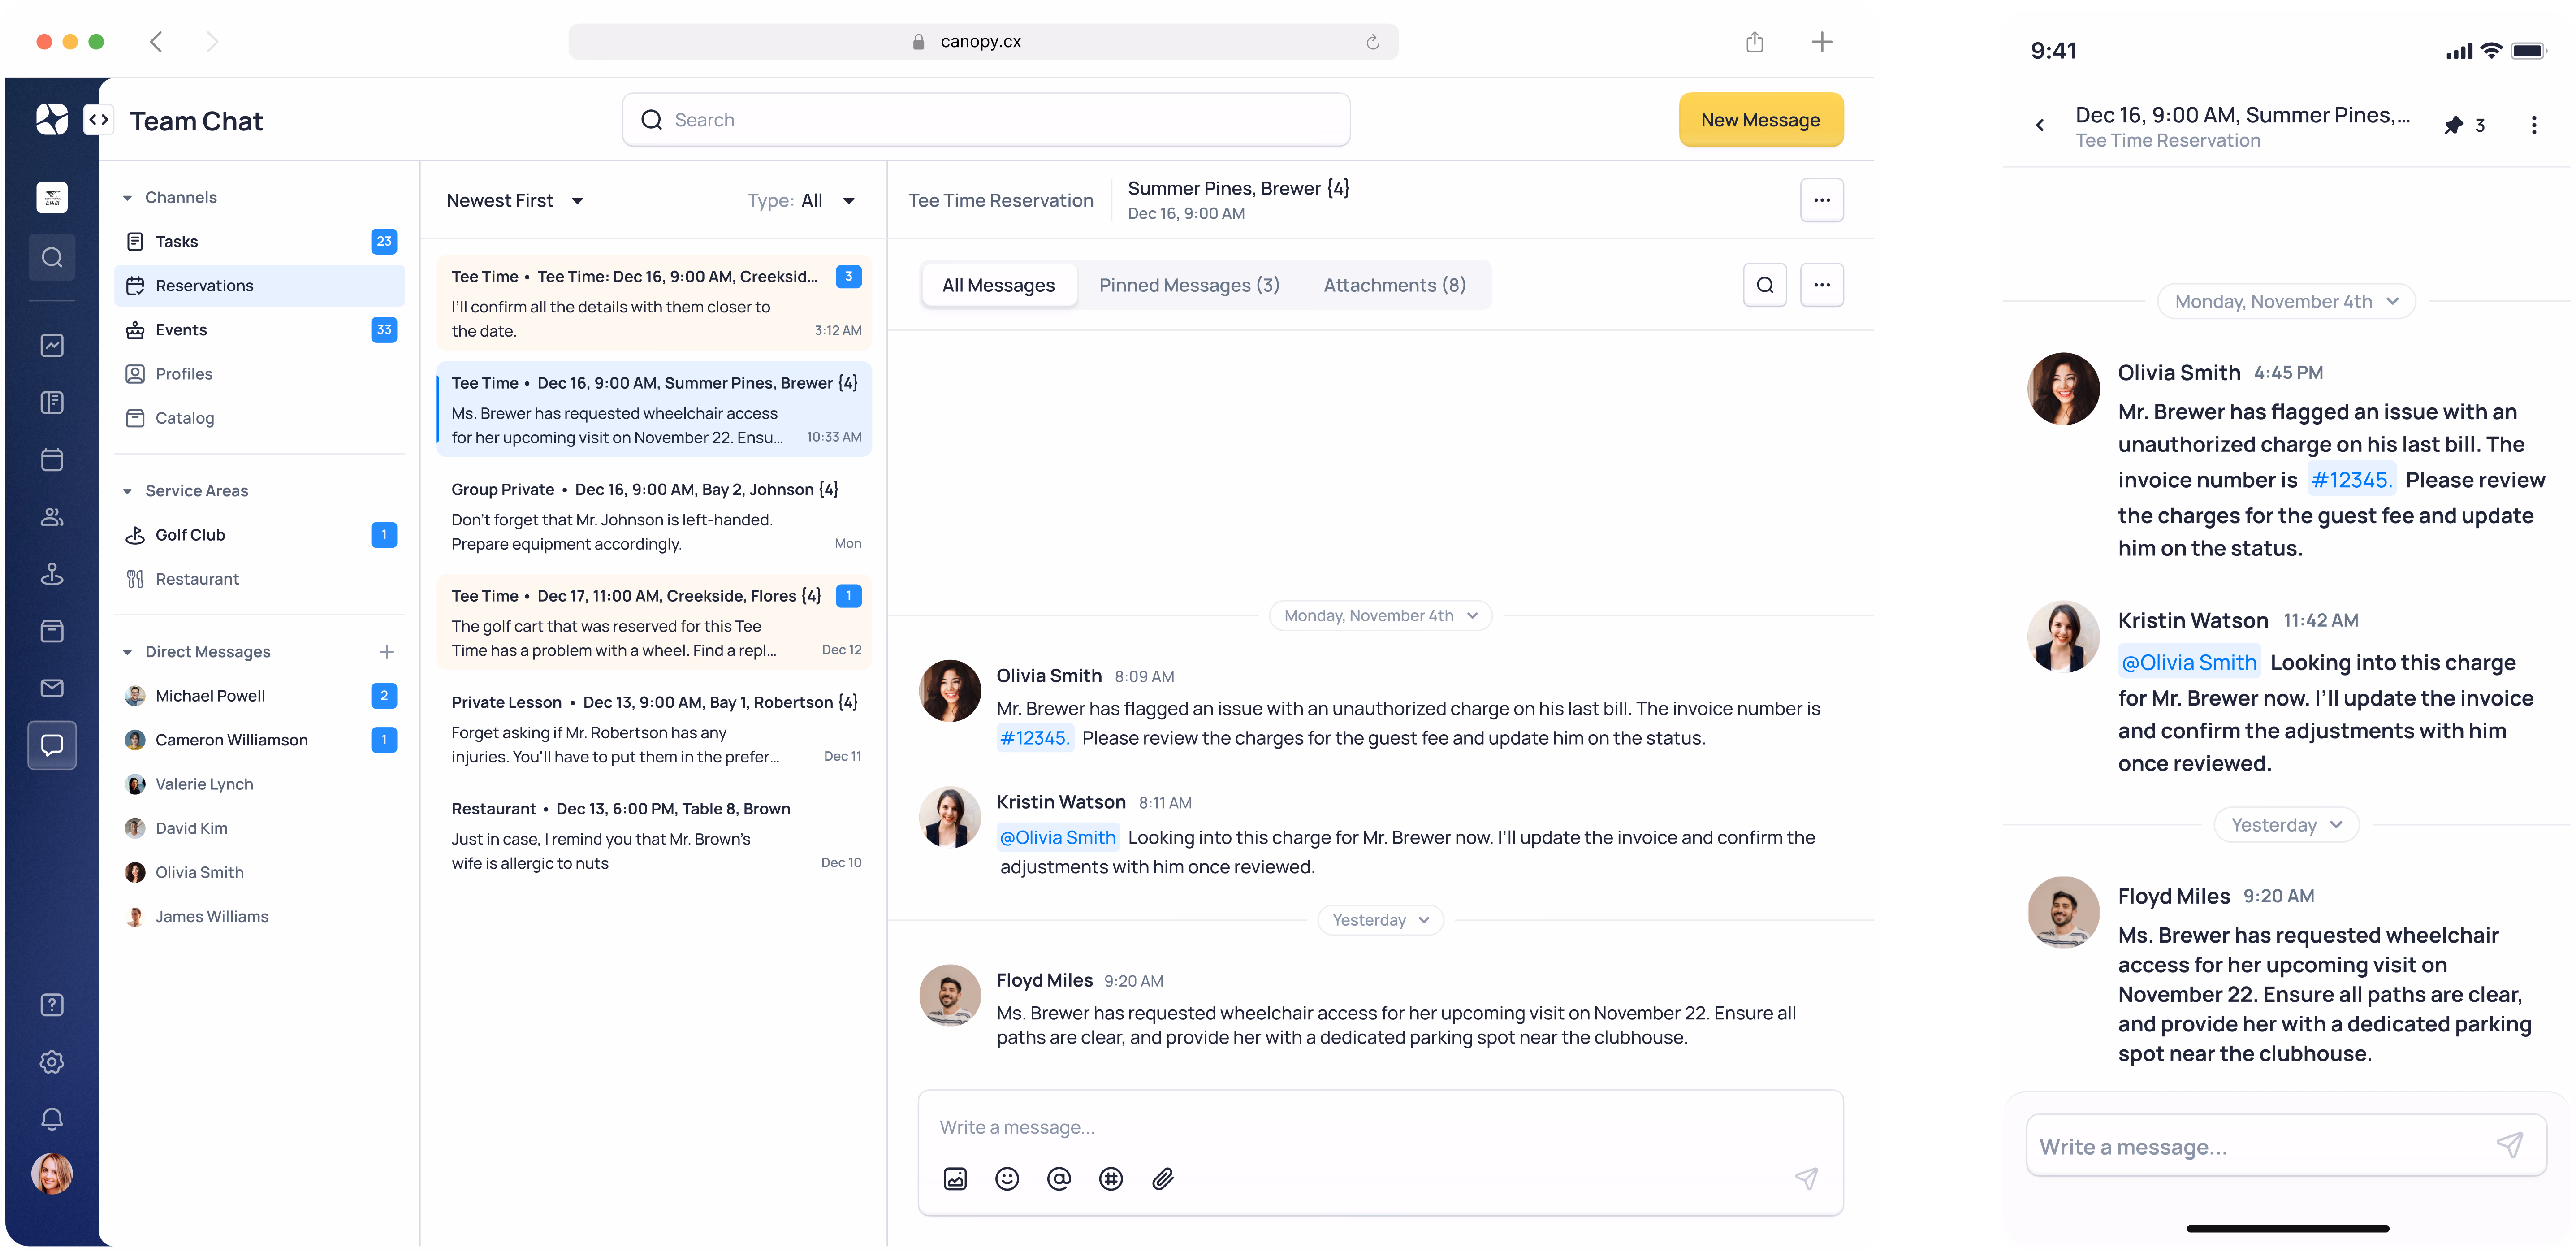Switch to the All Messages tab
Screen dimensions: 2576x1252
click(x=998, y=286)
